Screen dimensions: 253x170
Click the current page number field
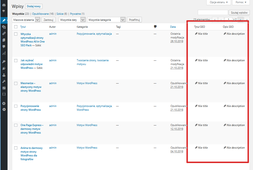228,20
